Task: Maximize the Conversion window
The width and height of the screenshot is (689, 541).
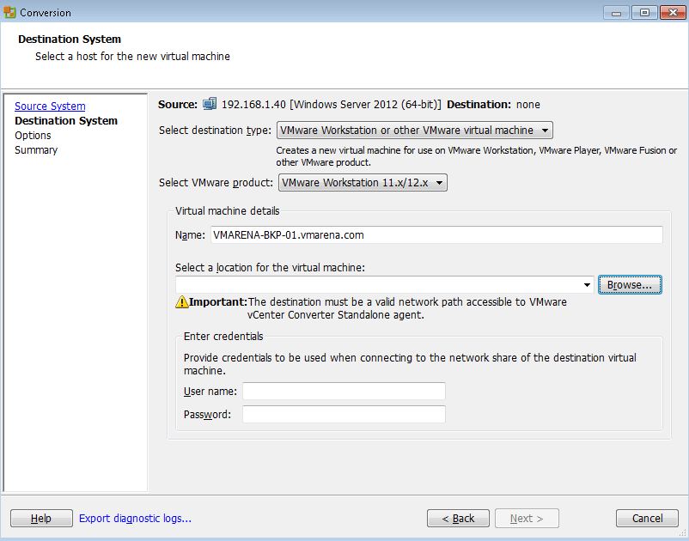Action: [x=644, y=13]
